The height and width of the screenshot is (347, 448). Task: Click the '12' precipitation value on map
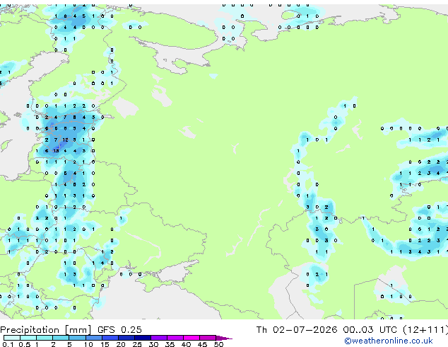click(66, 140)
